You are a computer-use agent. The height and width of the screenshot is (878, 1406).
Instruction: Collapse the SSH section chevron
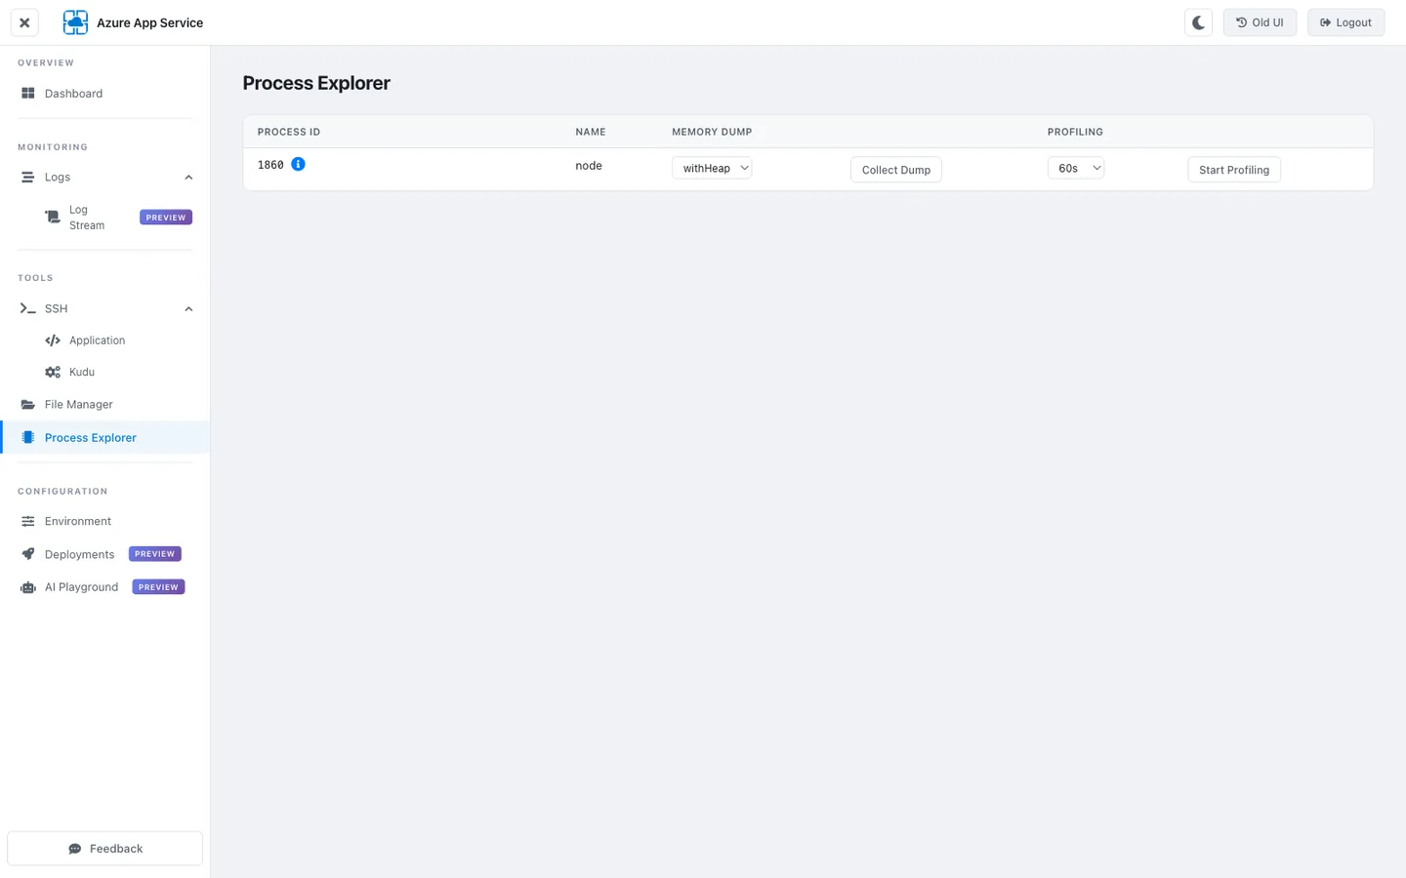[188, 309]
